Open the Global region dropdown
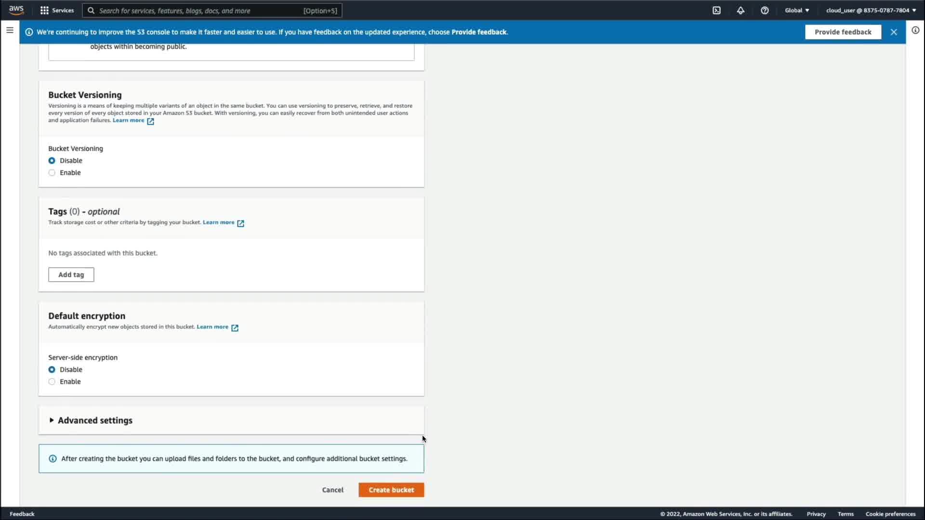Image resolution: width=925 pixels, height=520 pixels. pos(797,10)
